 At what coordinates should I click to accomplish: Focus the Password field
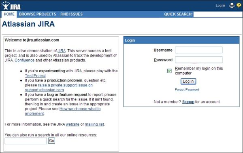pos(199,60)
